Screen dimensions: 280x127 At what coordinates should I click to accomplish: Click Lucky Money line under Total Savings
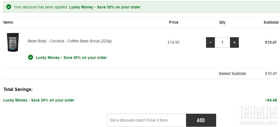click(x=39, y=100)
